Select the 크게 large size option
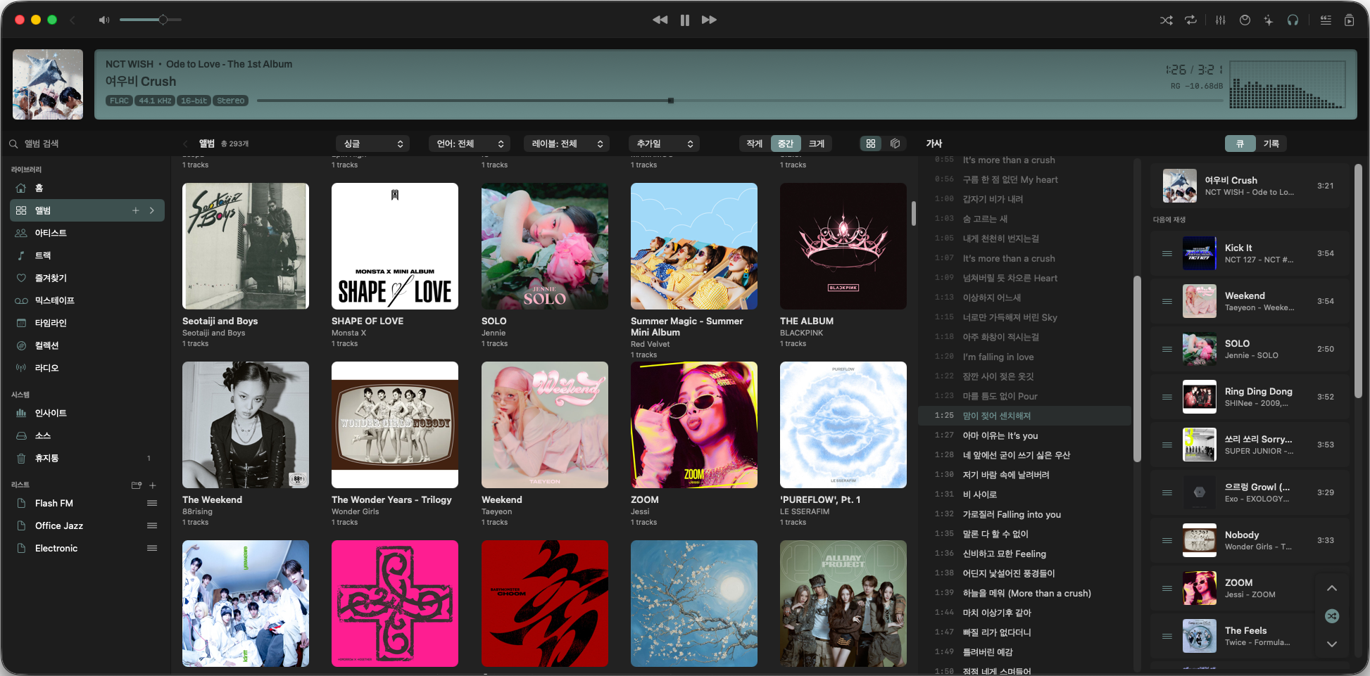 click(817, 144)
